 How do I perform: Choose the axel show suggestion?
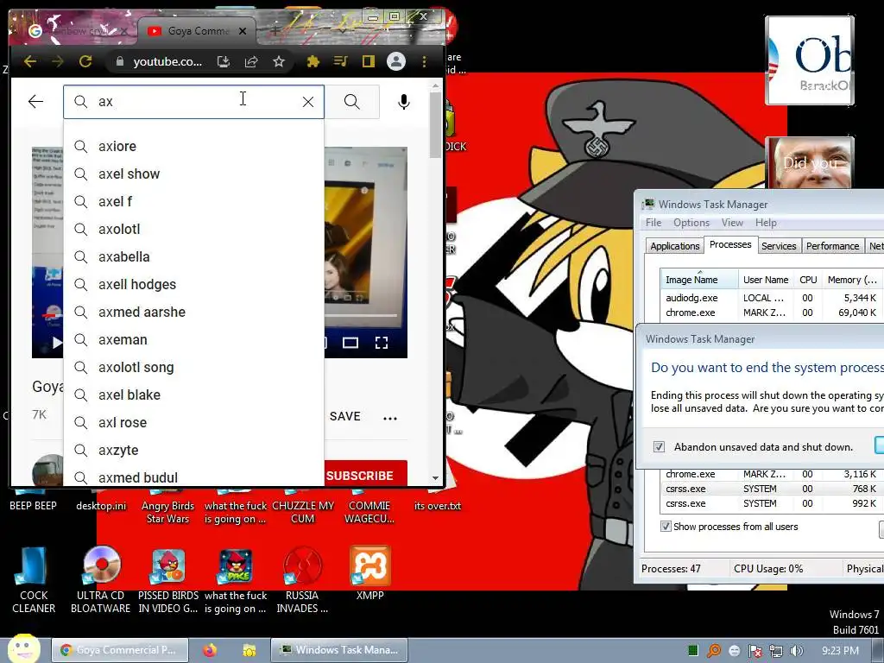click(x=194, y=174)
